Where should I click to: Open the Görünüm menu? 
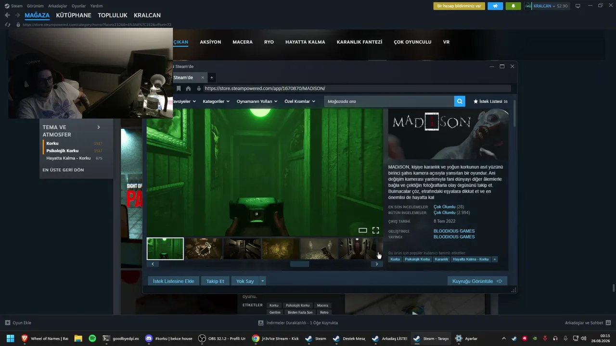click(x=35, y=6)
